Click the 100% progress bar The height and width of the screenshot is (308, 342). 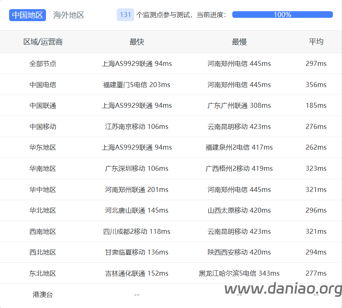coord(282,15)
